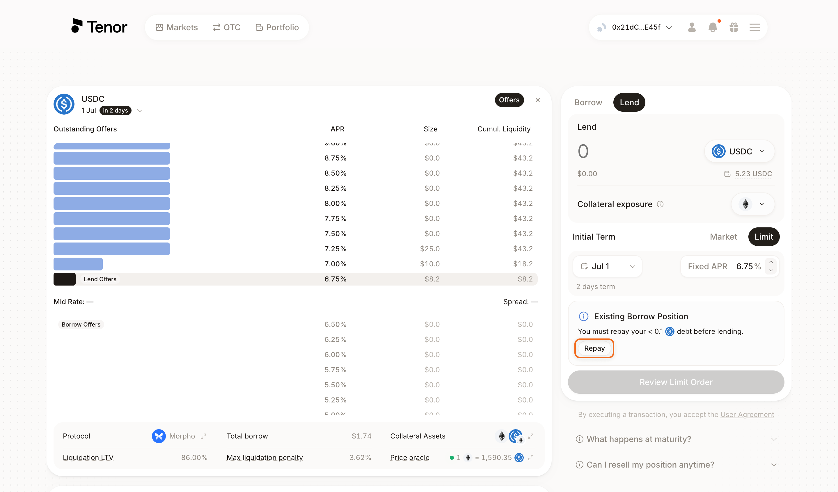Open the Jul 1 term date dropdown
The width and height of the screenshot is (838, 492).
(x=608, y=266)
